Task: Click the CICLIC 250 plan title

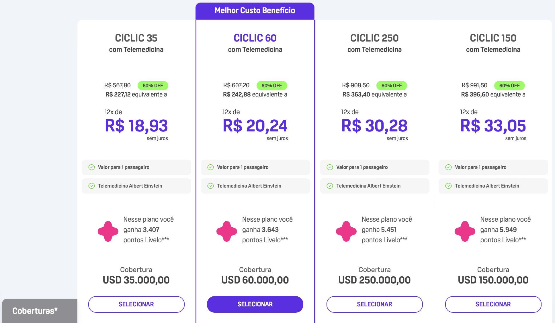Action: 374,38
